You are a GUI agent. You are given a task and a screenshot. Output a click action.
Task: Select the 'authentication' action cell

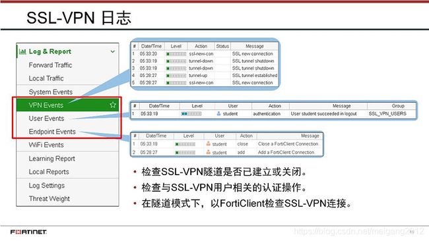[x=267, y=113]
